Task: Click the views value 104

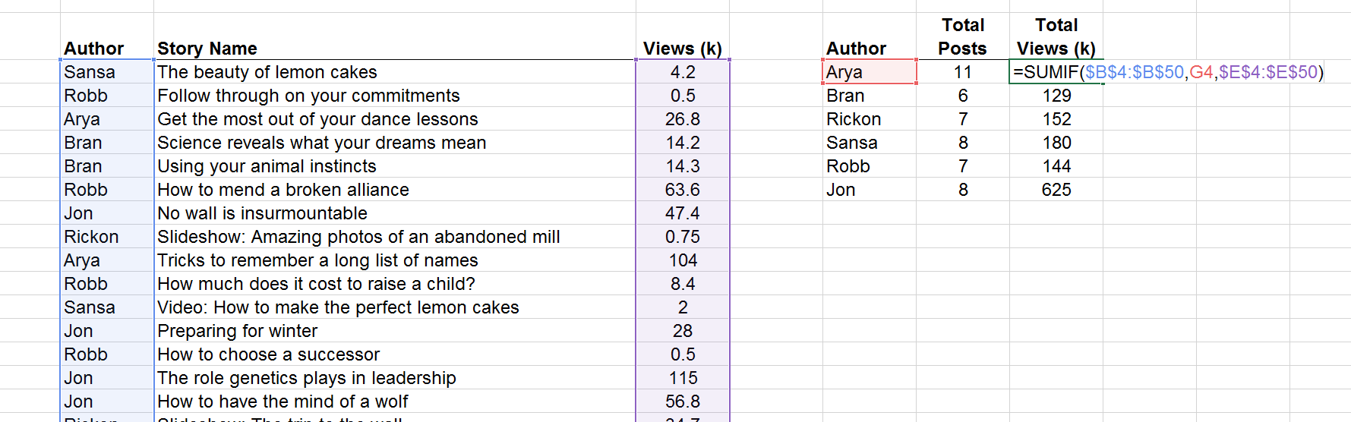Action: pos(682,260)
